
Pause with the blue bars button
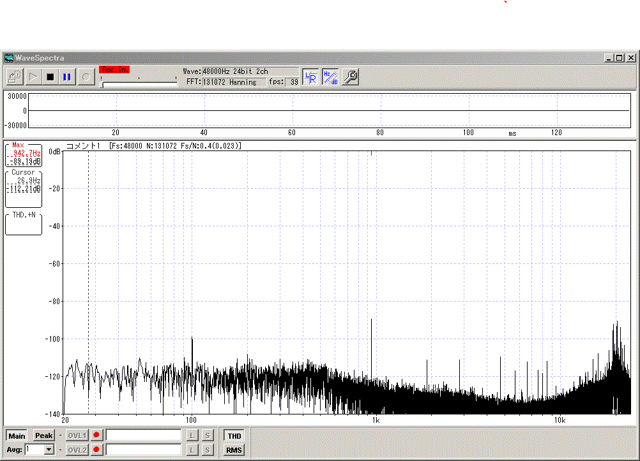67,77
